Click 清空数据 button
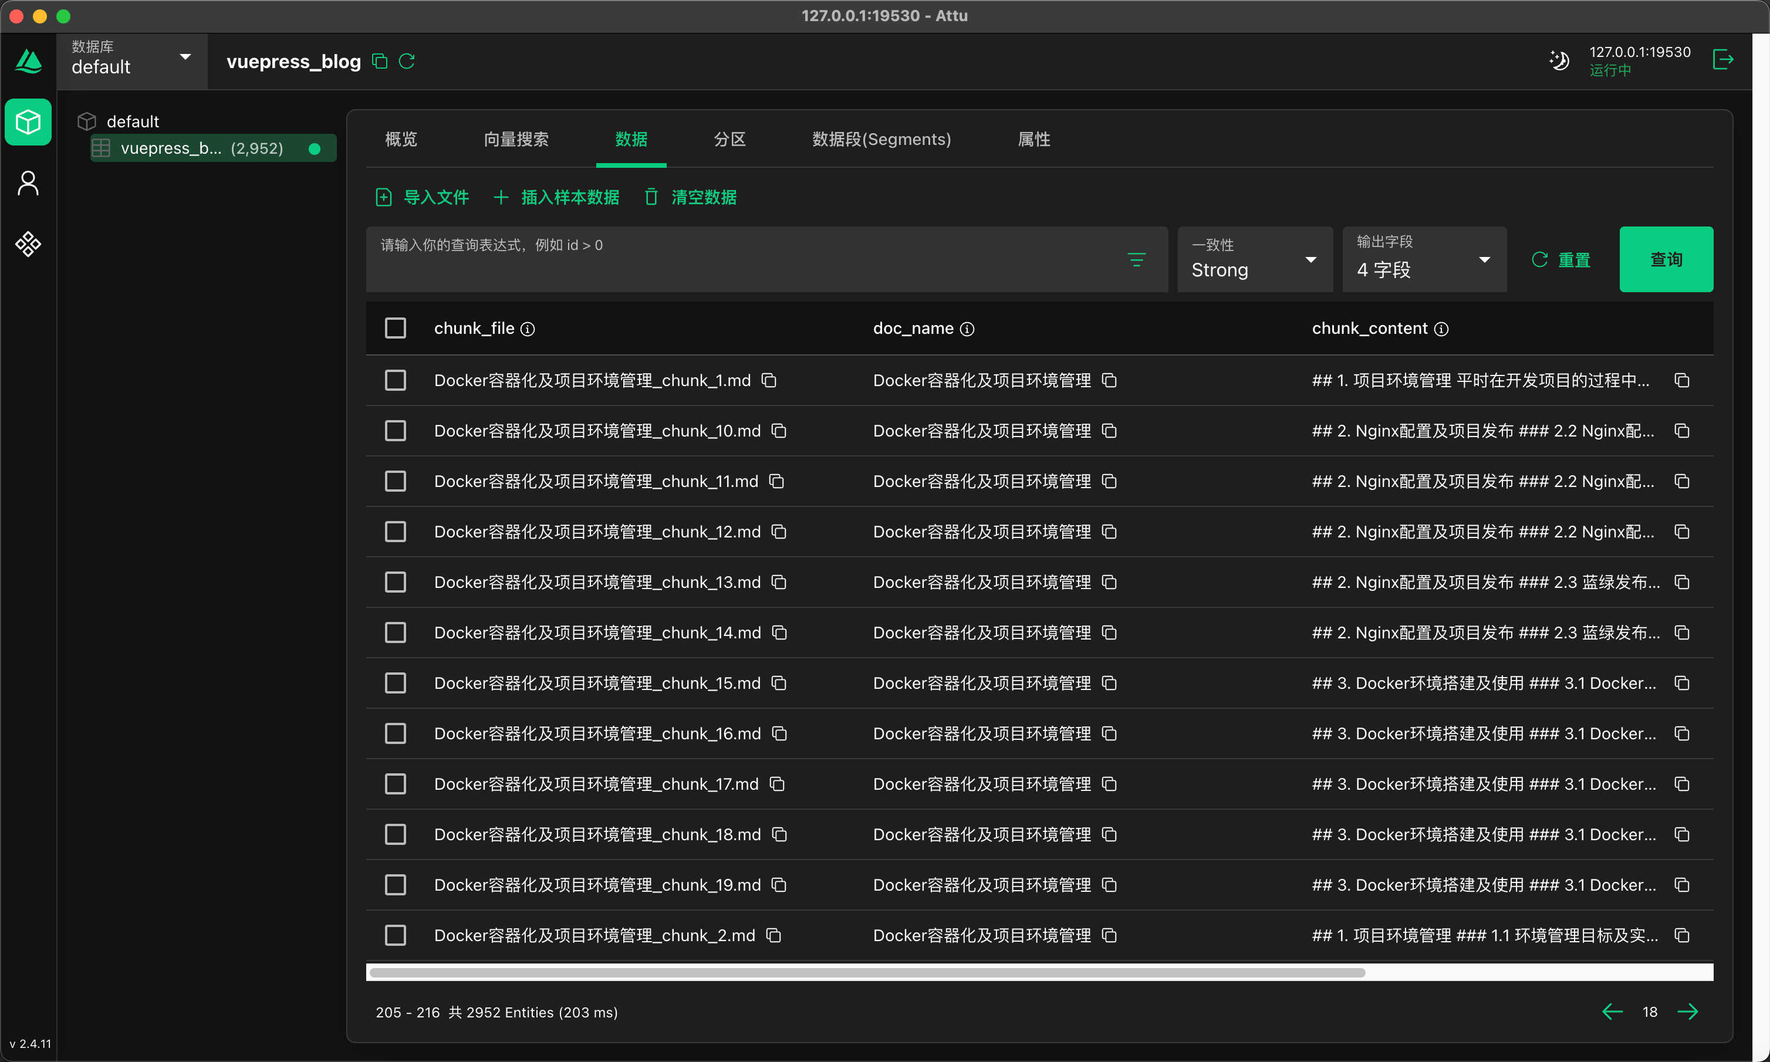 [691, 198]
